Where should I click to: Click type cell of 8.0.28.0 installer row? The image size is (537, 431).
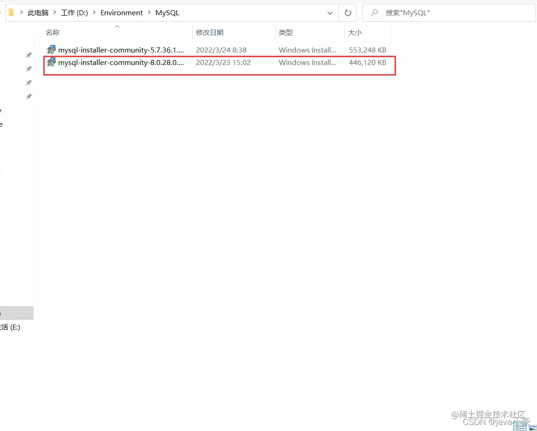[307, 62]
